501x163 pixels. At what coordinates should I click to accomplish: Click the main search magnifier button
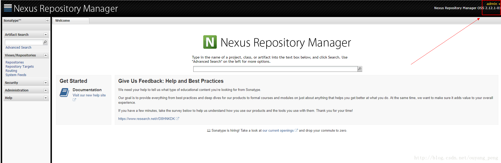pyautogui.click(x=360, y=69)
